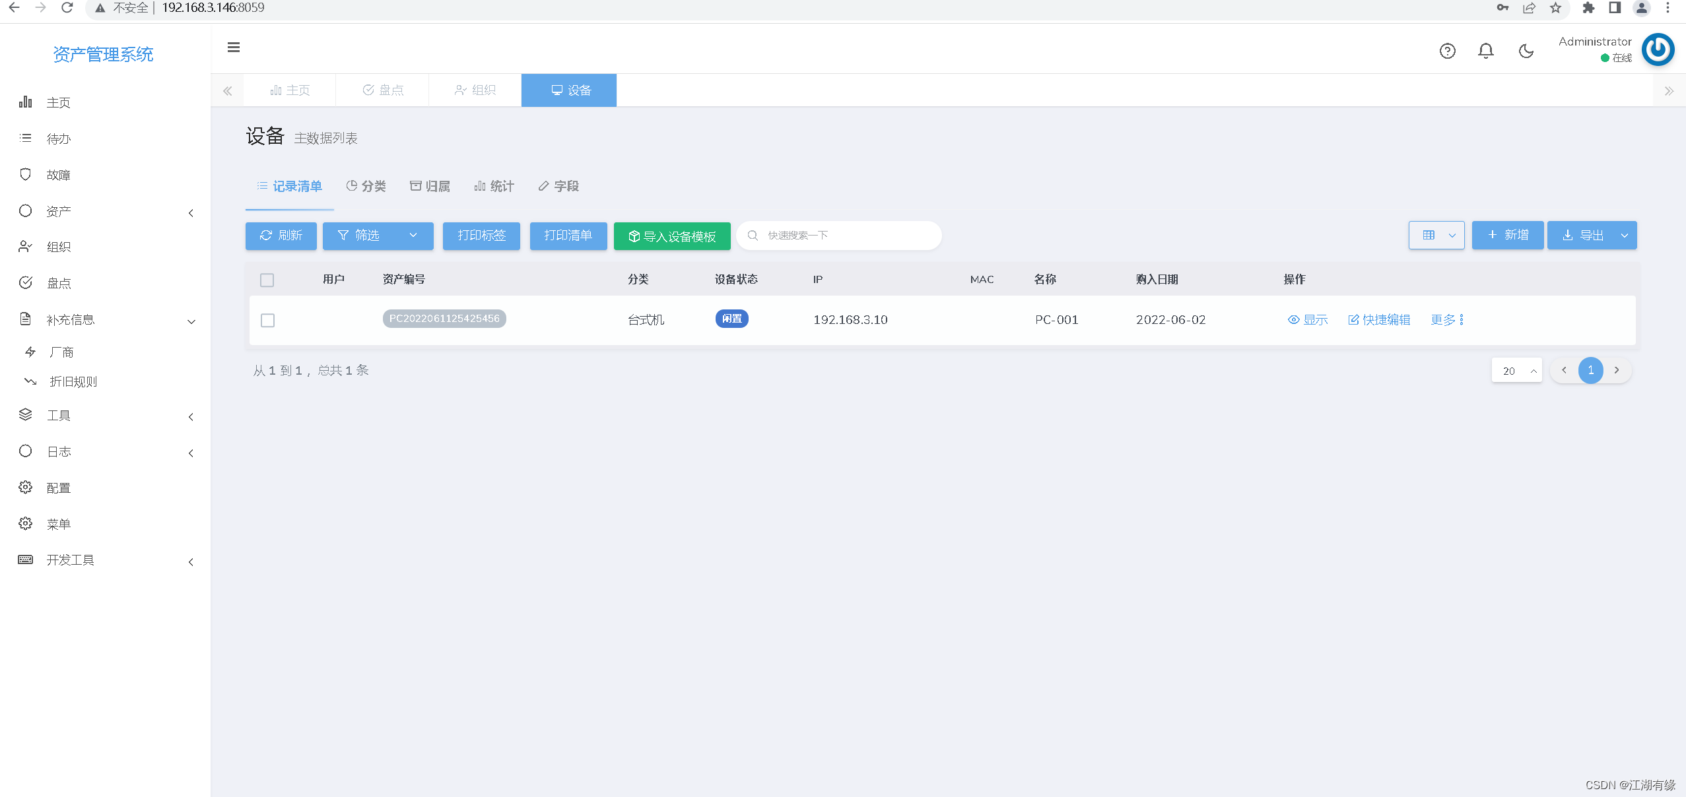Viewport: 1686px width, 797px height.
Task: Click the 闲置 status badge
Action: (731, 319)
